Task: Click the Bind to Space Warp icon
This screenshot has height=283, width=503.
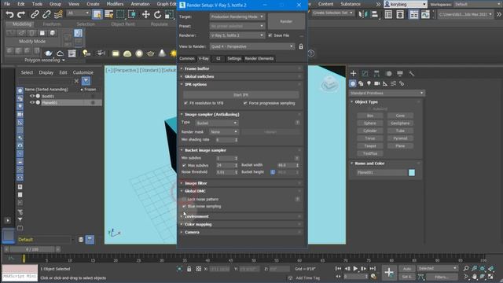Action: tap(58, 14)
